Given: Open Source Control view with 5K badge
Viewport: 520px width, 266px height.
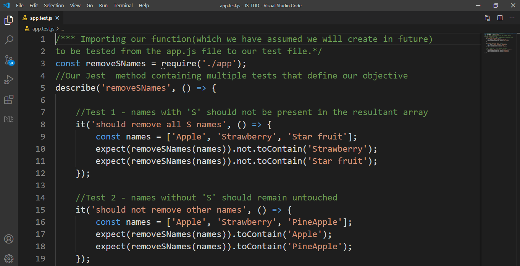Looking at the screenshot, I should pos(9,60).
